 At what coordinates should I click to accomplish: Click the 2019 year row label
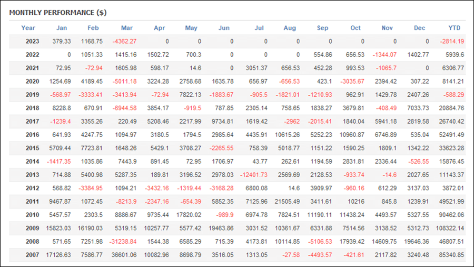coord(32,95)
